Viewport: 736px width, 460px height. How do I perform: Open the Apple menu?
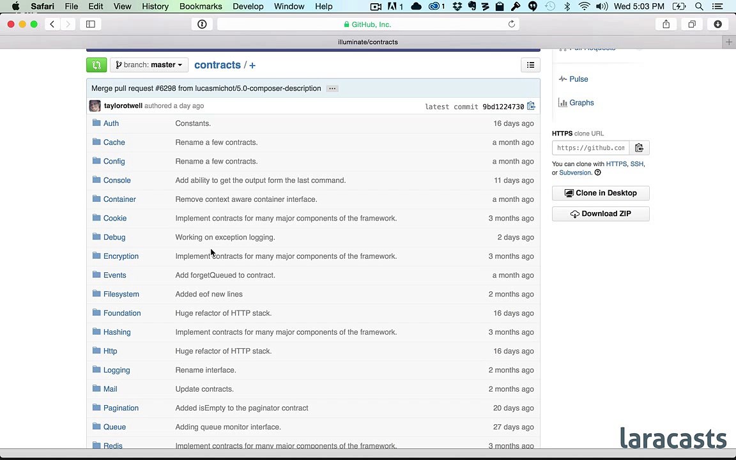click(15, 6)
